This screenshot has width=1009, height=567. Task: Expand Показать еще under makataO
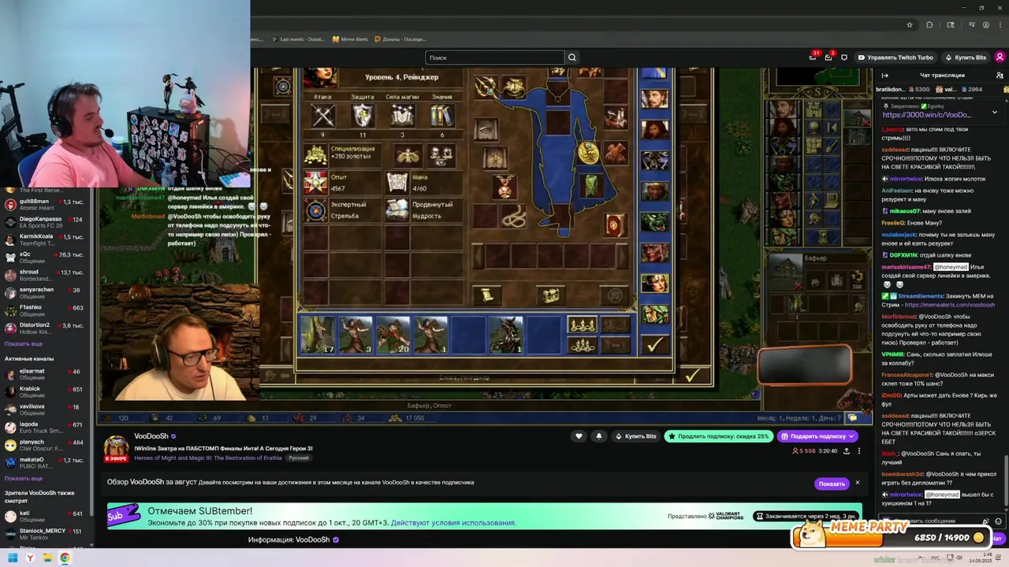(24, 478)
